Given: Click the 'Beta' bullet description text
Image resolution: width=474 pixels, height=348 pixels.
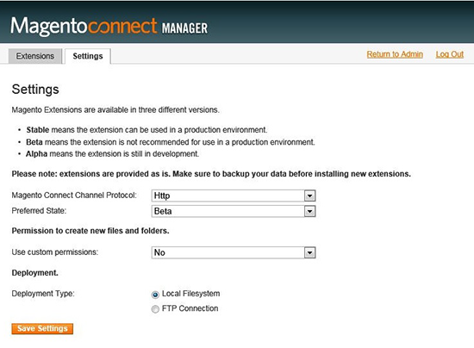Looking at the screenshot, I should 170,142.
